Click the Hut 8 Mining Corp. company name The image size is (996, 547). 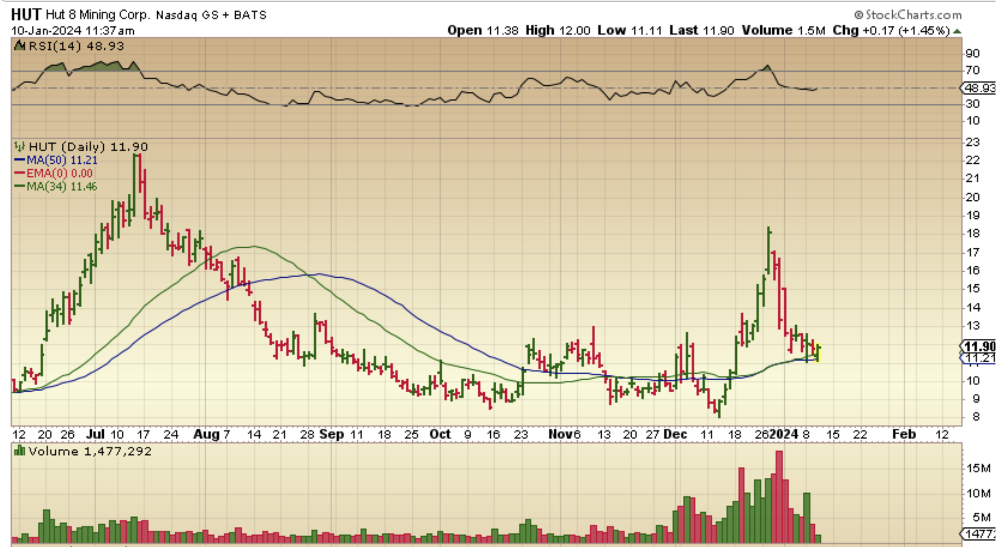point(98,15)
